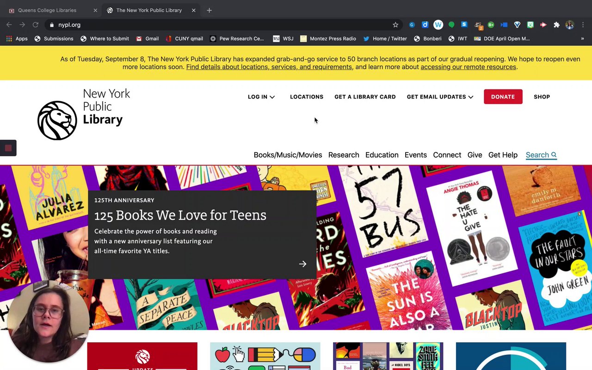The height and width of the screenshot is (370, 592).
Task: Open the Extensions puzzle piece menu
Action: click(556, 25)
